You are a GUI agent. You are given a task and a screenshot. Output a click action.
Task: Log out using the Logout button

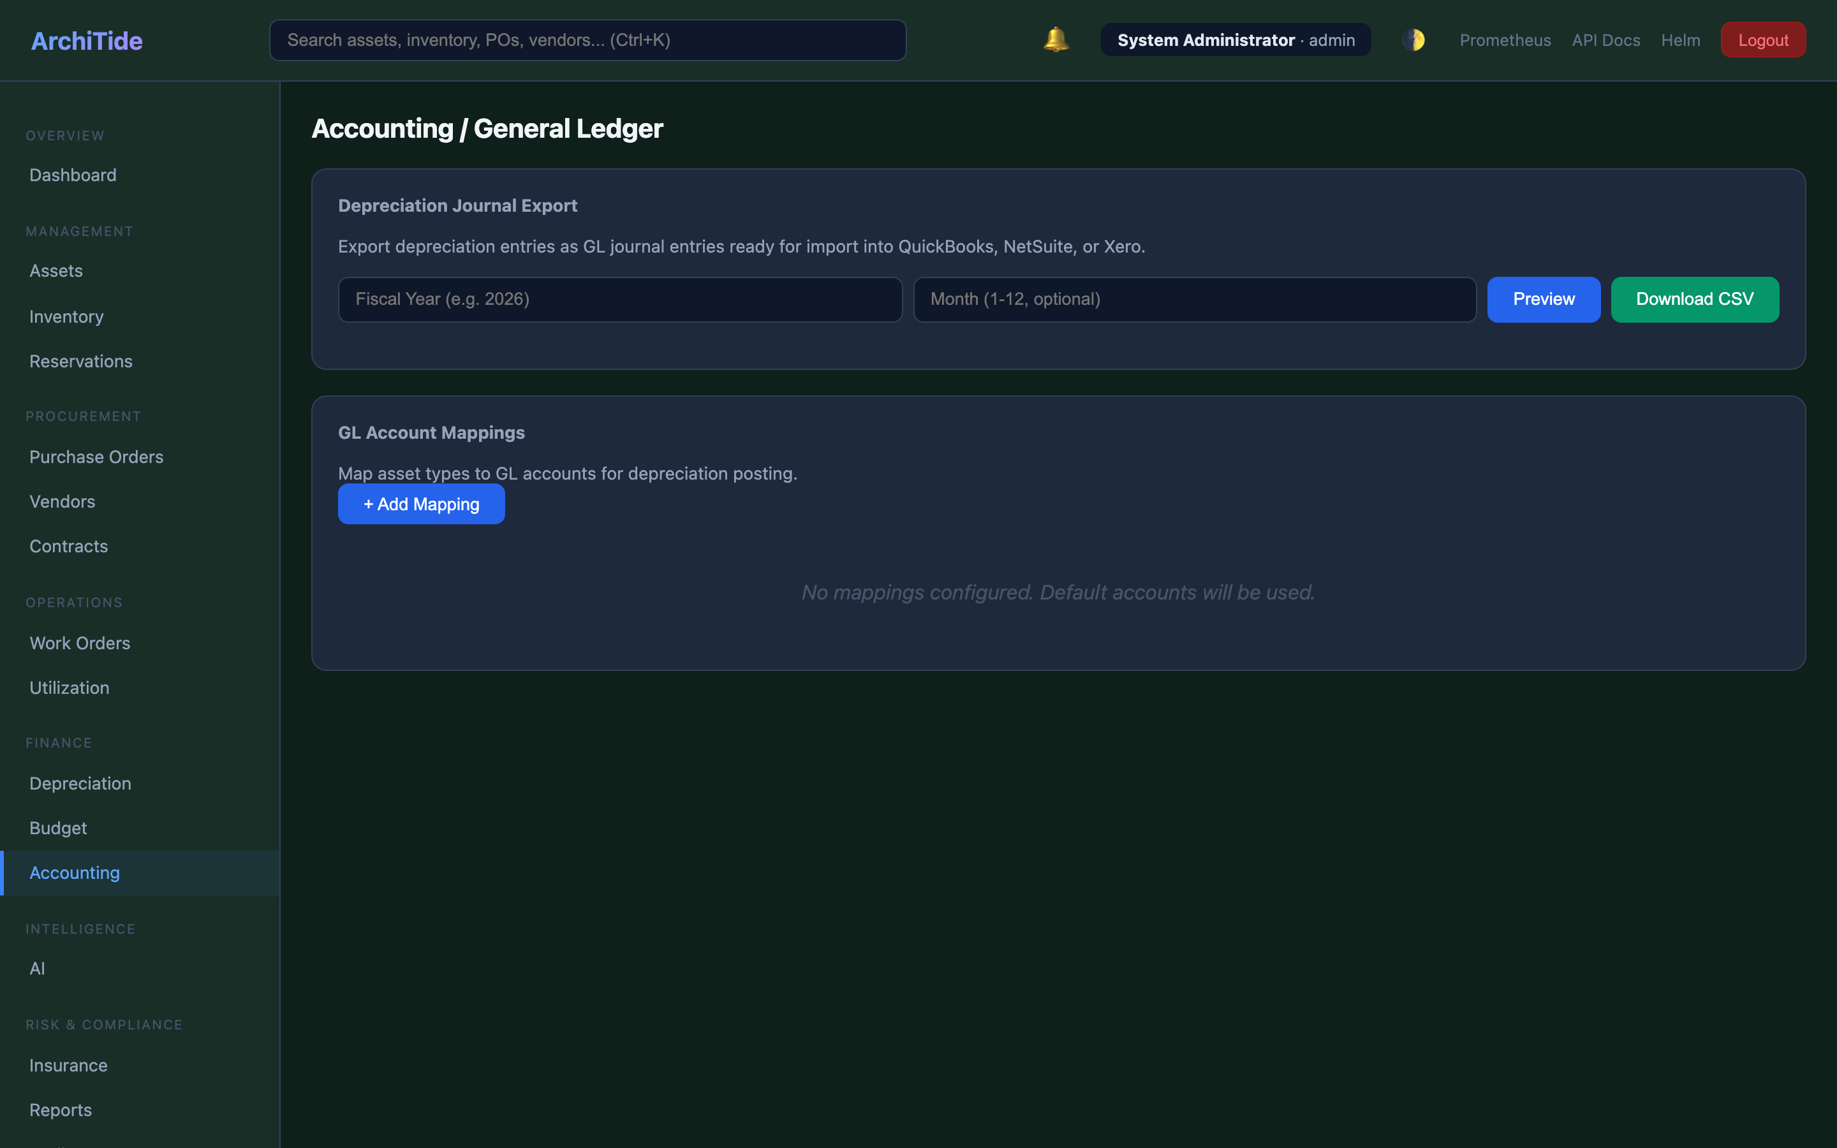click(x=1762, y=40)
